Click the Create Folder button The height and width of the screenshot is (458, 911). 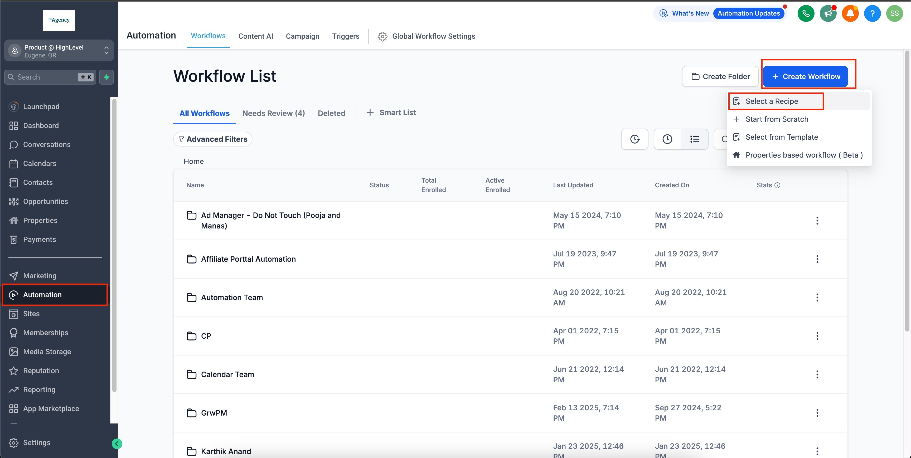point(720,76)
